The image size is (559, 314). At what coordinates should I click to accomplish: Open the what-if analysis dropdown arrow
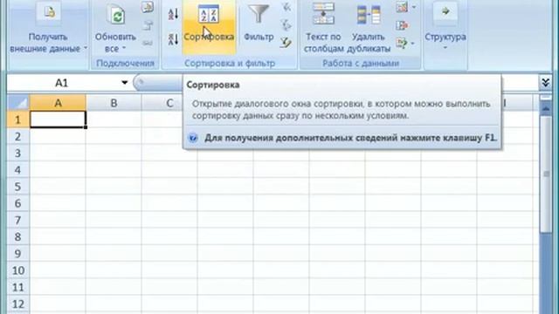[413, 44]
